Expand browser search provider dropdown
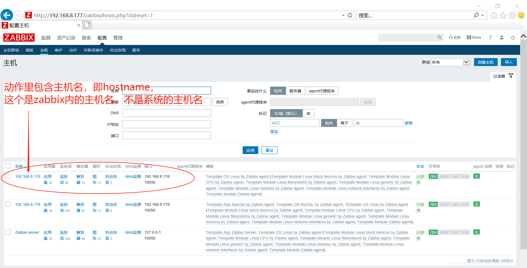The width and height of the screenshot is (527, 268). (x=483, y=15)
